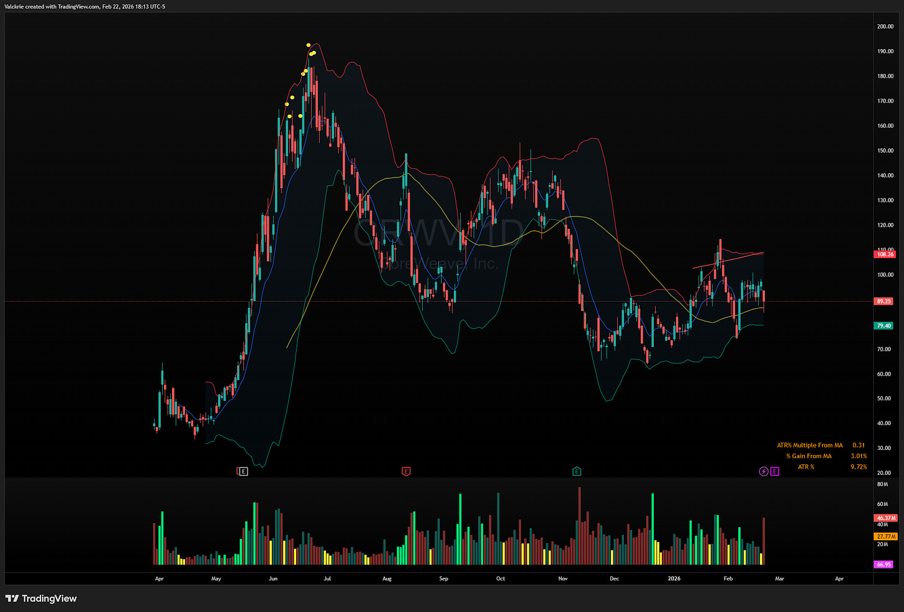Click the Oct label on time axis
Screen dimensions: 904x612
[x=500, y=578]
